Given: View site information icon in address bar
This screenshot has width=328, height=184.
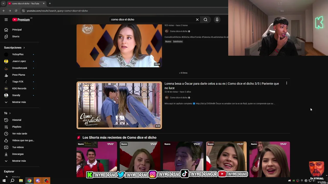Looking at the screenshot, I should tap(23, 11).
